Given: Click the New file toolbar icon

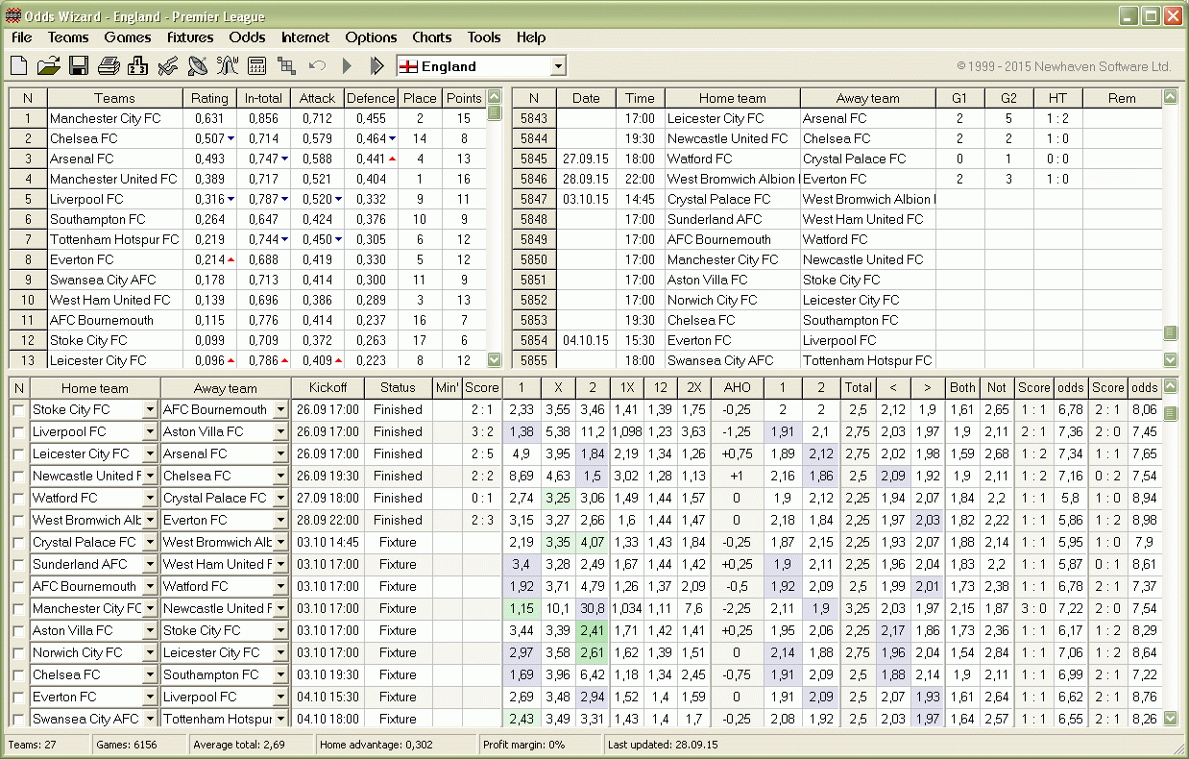Looking at the screenshot, I should [19, 66].
